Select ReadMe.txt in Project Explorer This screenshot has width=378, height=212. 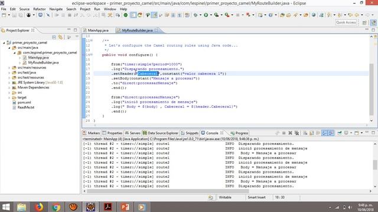tap(26, 107)
